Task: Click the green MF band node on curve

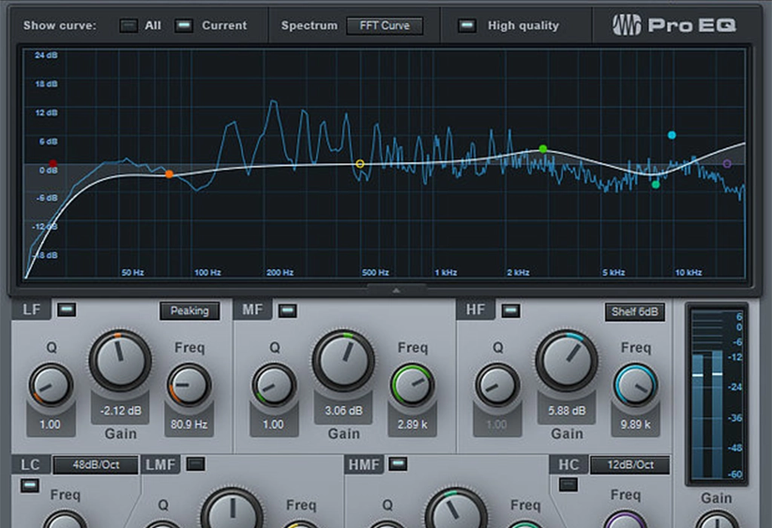Action: tap(543, 149)
